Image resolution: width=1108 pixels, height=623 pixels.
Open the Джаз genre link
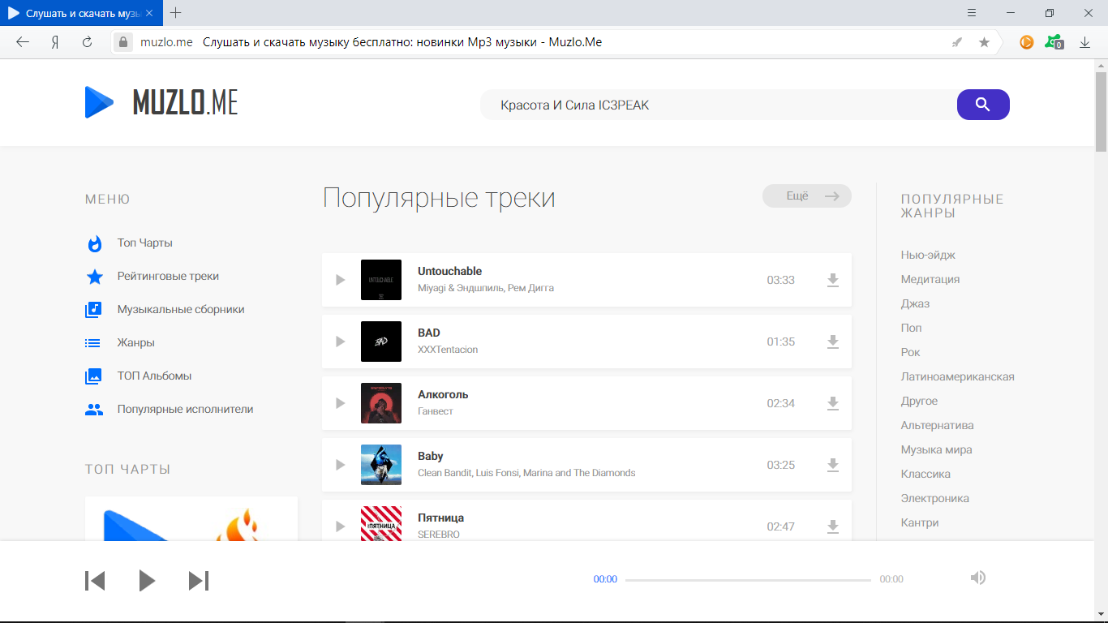915,303
